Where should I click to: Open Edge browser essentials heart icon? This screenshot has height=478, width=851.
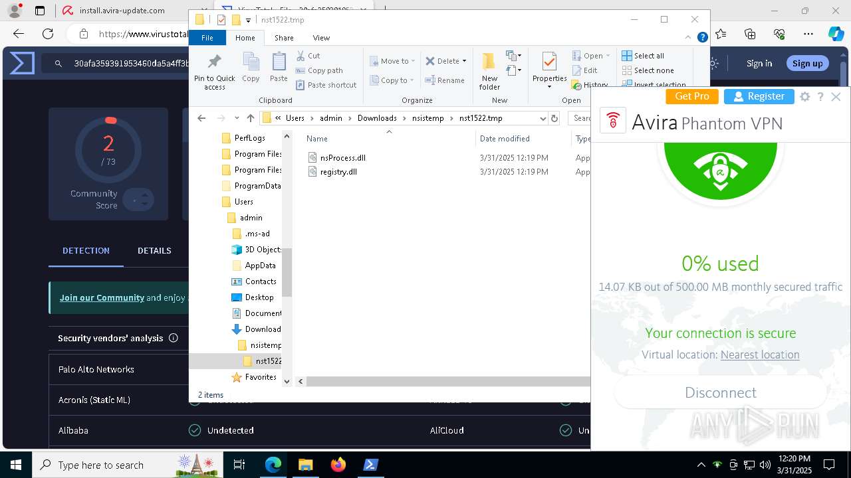[779, 34]
